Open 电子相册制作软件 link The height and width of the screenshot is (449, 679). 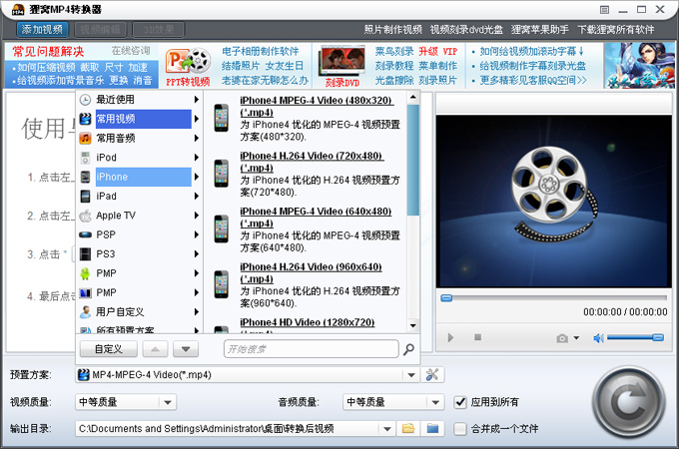tap(261, 51)
